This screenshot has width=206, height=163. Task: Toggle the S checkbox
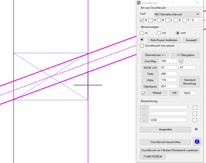(x=142, y=20)
